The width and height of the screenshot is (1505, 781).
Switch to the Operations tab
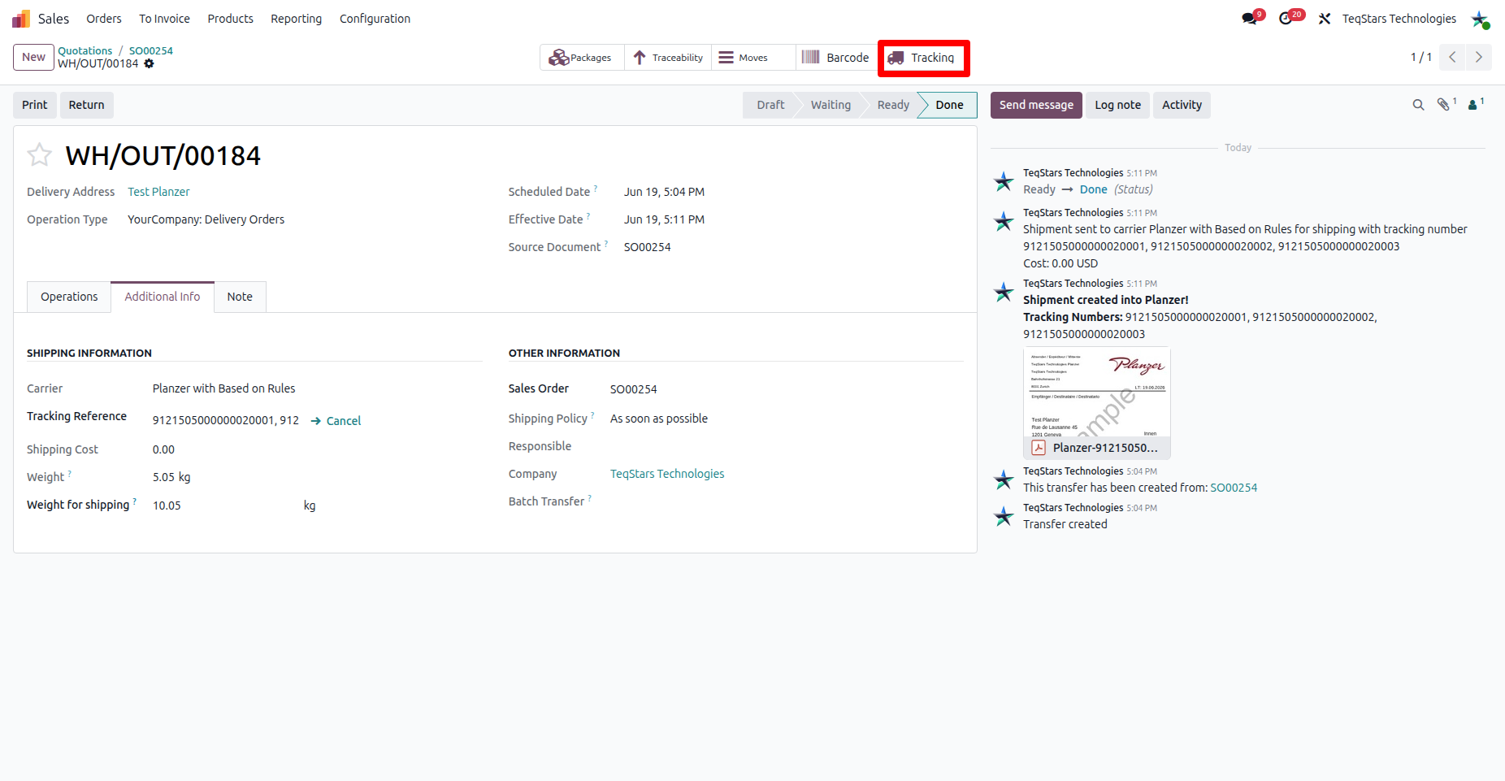69,297
